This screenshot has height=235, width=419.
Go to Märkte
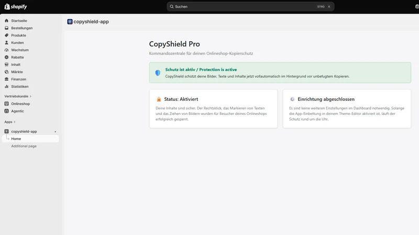click(17, 72)
